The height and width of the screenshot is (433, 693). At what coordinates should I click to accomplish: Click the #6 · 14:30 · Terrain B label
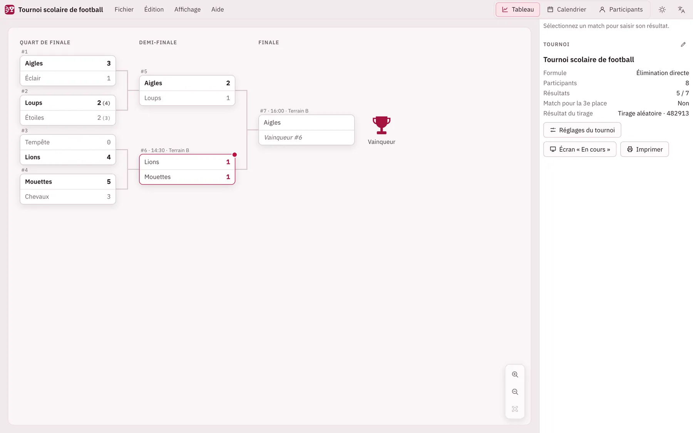[165, 150]
